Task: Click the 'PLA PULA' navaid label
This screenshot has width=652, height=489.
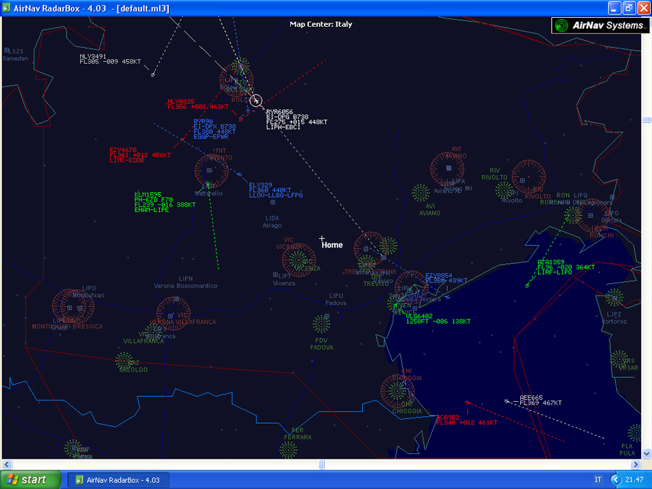Action: click(627, 449)
